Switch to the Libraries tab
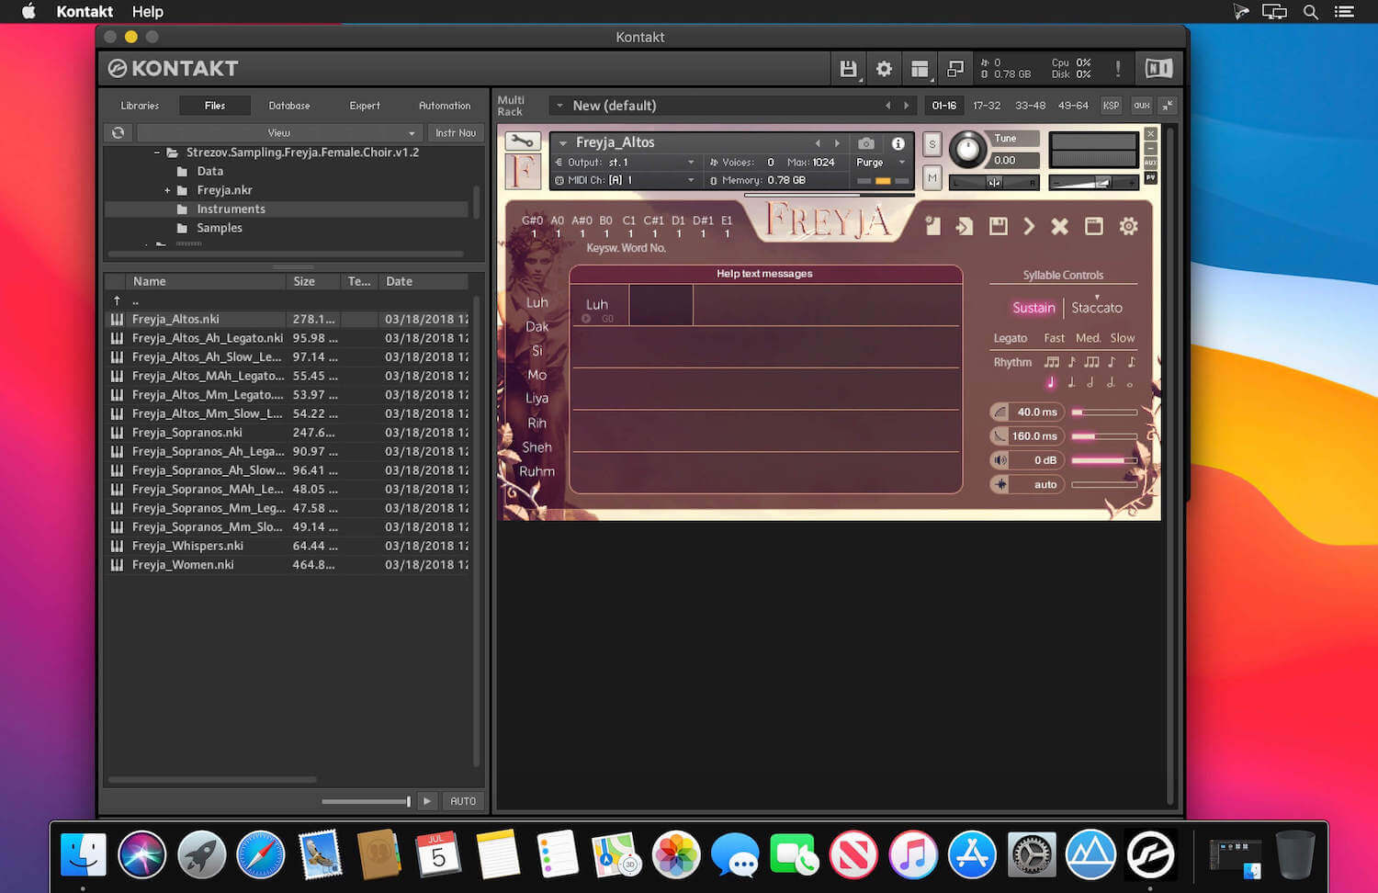 pyautogui.click(x=140, y=106)
